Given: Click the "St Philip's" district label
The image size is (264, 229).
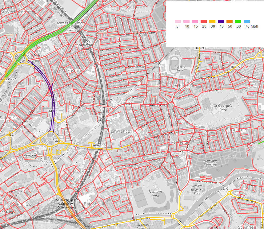Looking at the screenshot, I should click(22, 204).
